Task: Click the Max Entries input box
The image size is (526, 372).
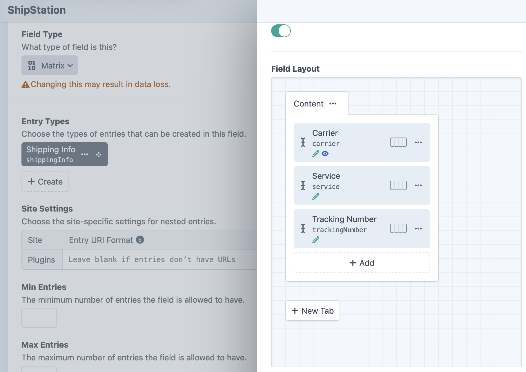Action: point(39,369)
